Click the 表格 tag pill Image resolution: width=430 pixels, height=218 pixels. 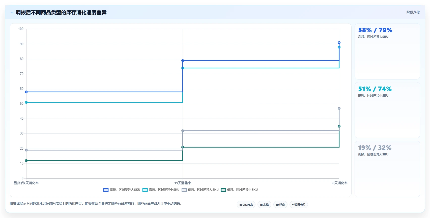pos(264,205)
